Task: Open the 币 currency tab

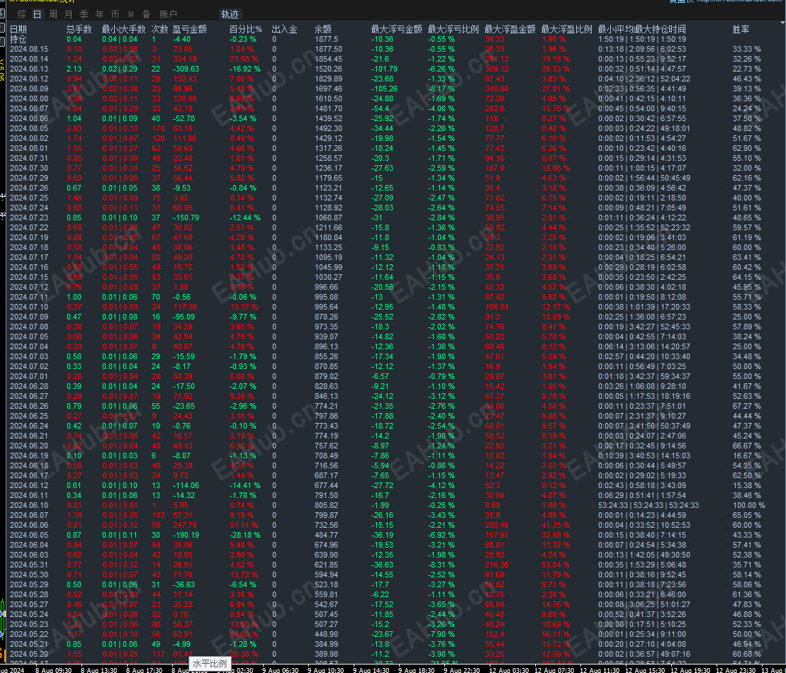Action: (116, 14)
